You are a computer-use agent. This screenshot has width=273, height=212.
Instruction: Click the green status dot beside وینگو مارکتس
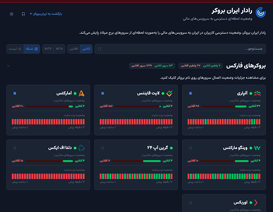click(x=251, y=148)
